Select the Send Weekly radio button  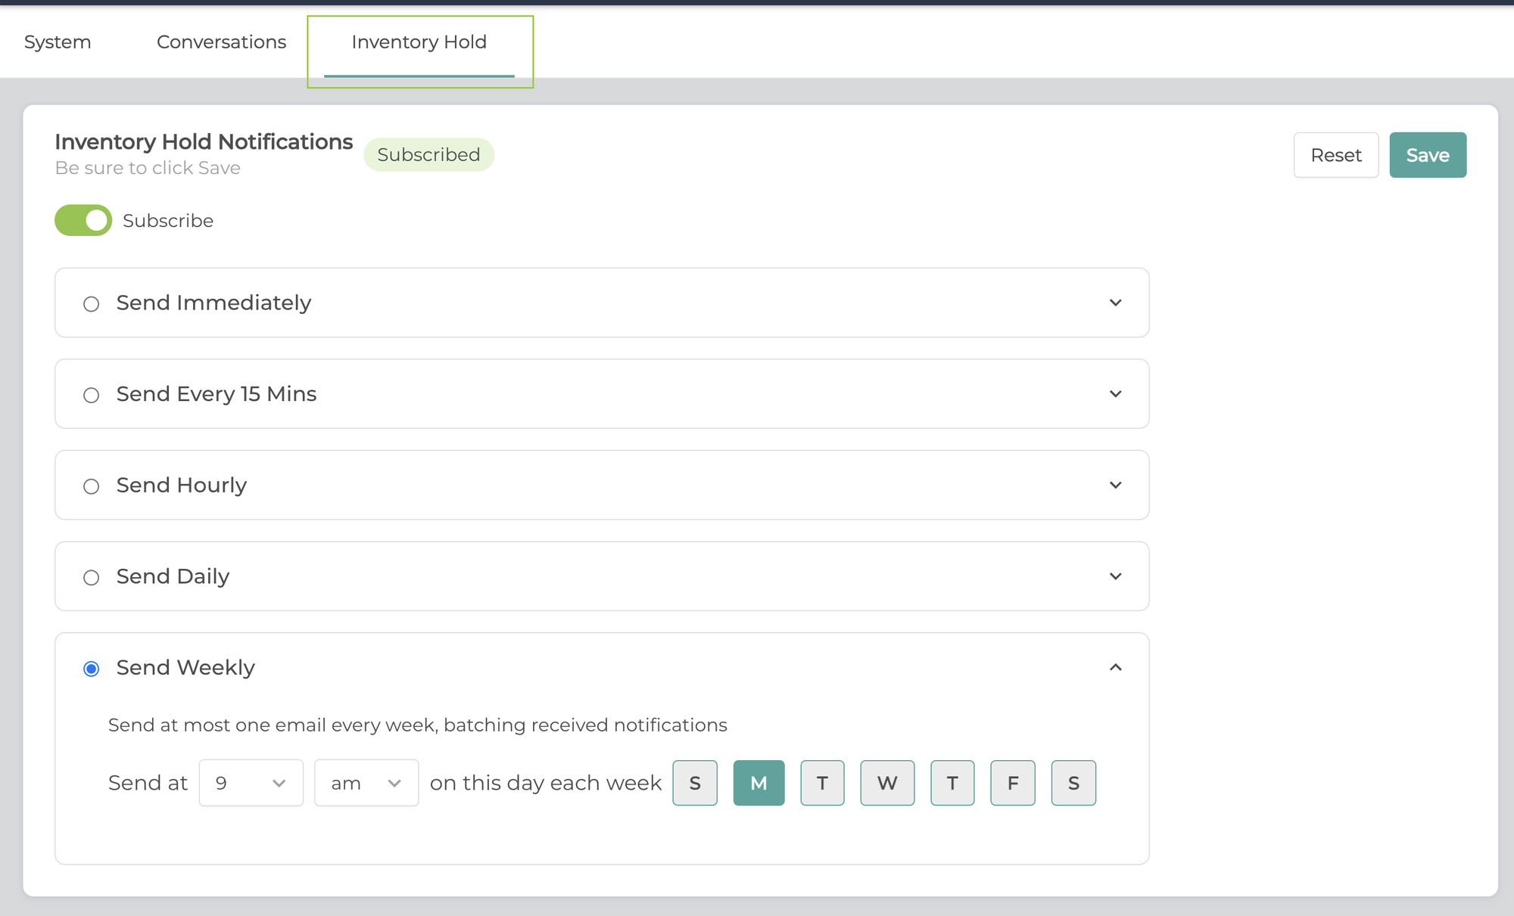pos(92,668)
